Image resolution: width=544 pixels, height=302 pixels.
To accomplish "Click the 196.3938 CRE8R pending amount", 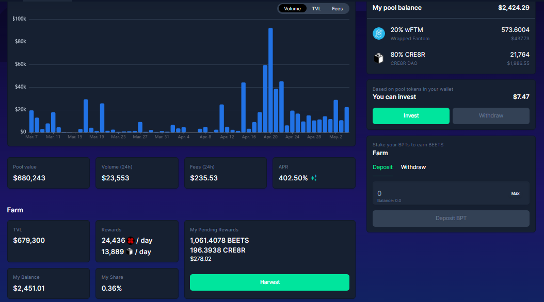I will pyautogui.click(x=217, y=250).
